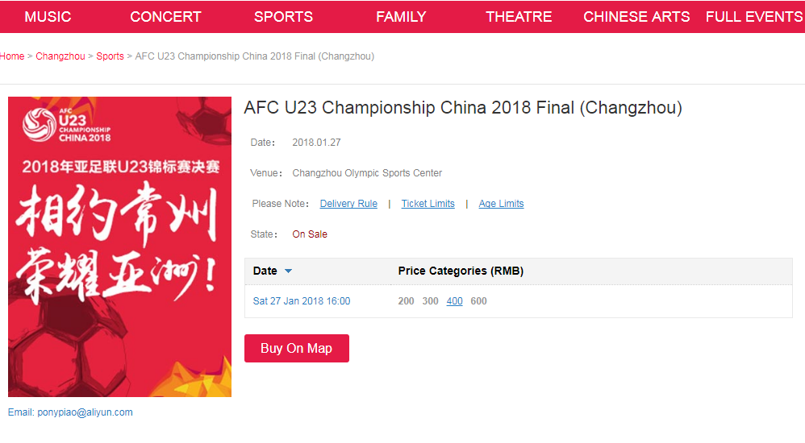Viewport: 805px width, 443px height.
Task: Open the Chinese Arts tab
Action: pyautogui.click(x=636, y=17)
